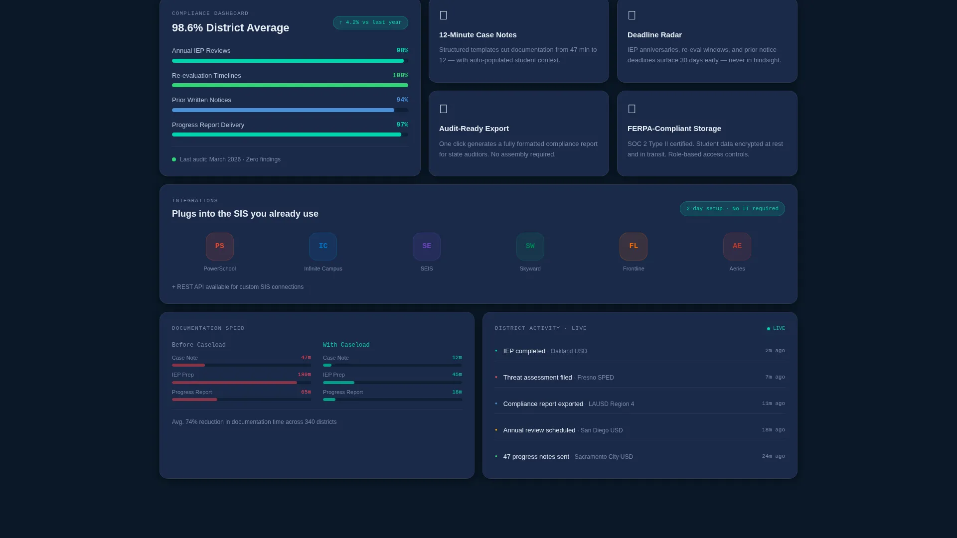Image resolution: width=957 pixels, height=538 pixels.
Task: Click the 12m Case Note value
Action: (x=457, y=358)
